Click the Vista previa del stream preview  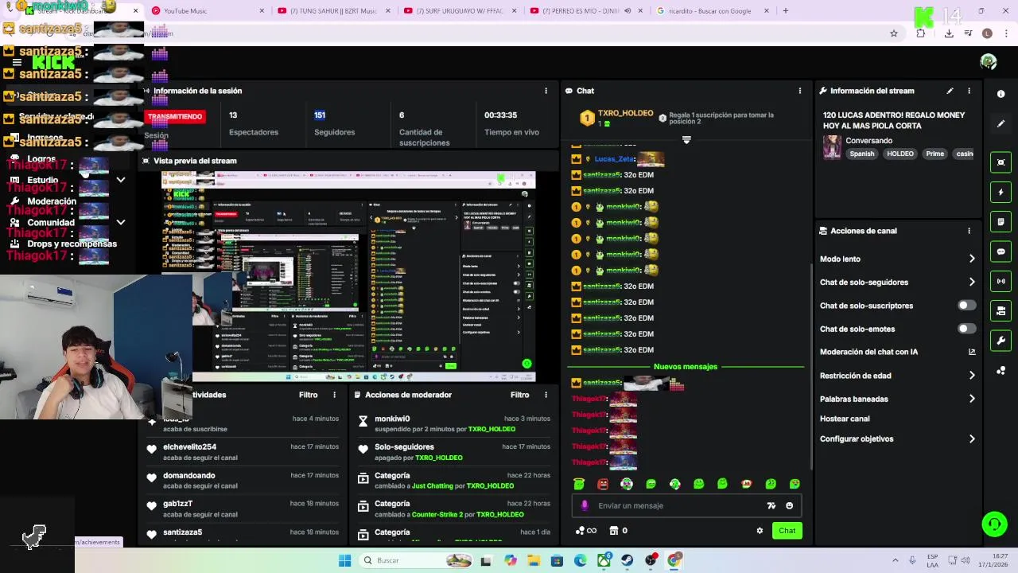[348, 277]
